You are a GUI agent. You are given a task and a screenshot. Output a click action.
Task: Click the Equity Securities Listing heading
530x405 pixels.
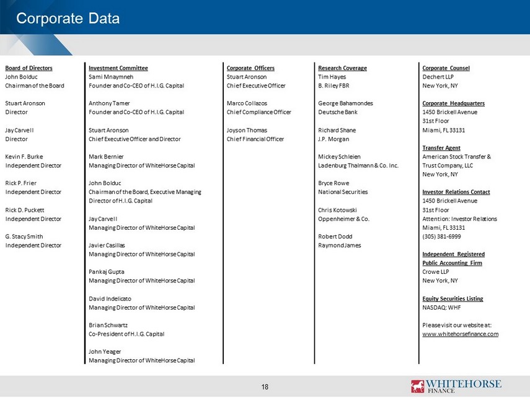point(453,298)
